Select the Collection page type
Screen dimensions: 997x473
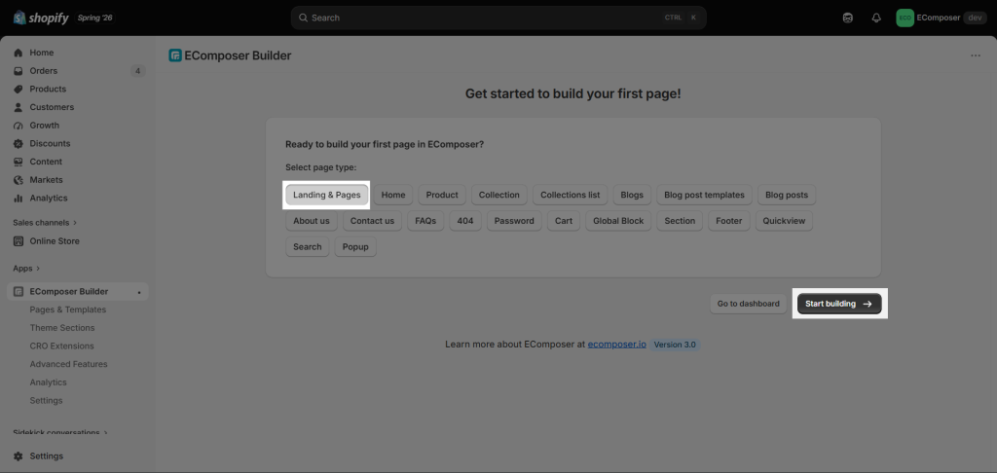499,196
